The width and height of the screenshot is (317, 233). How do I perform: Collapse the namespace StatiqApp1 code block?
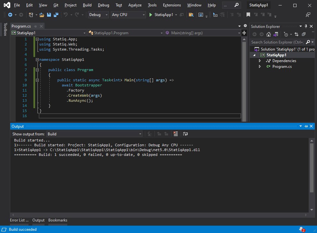37,60
